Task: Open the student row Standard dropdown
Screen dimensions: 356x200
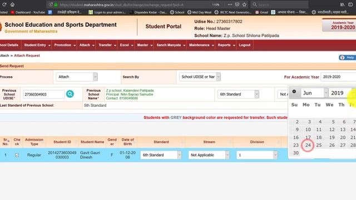Action: point(161,155)
